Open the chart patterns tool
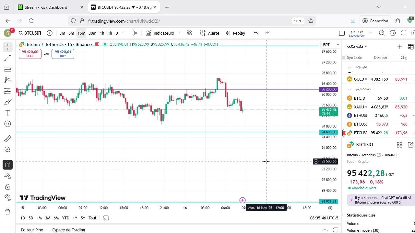 click(8, 80)
